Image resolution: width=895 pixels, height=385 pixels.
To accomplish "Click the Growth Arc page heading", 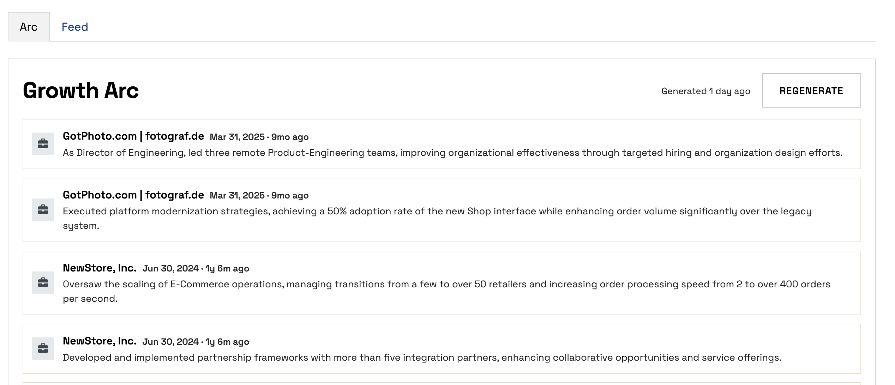I will point(81,91).
